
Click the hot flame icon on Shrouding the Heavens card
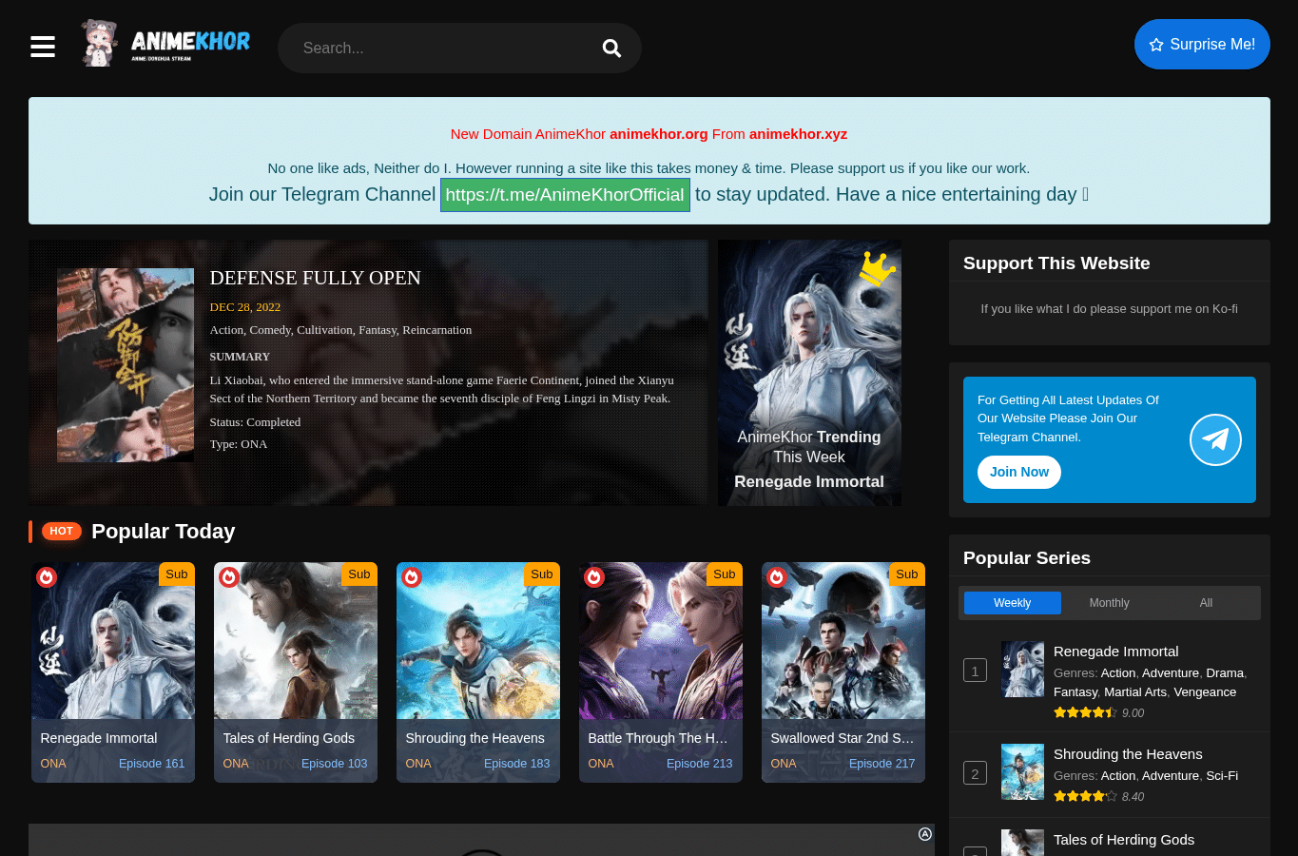tap(412, 576)
